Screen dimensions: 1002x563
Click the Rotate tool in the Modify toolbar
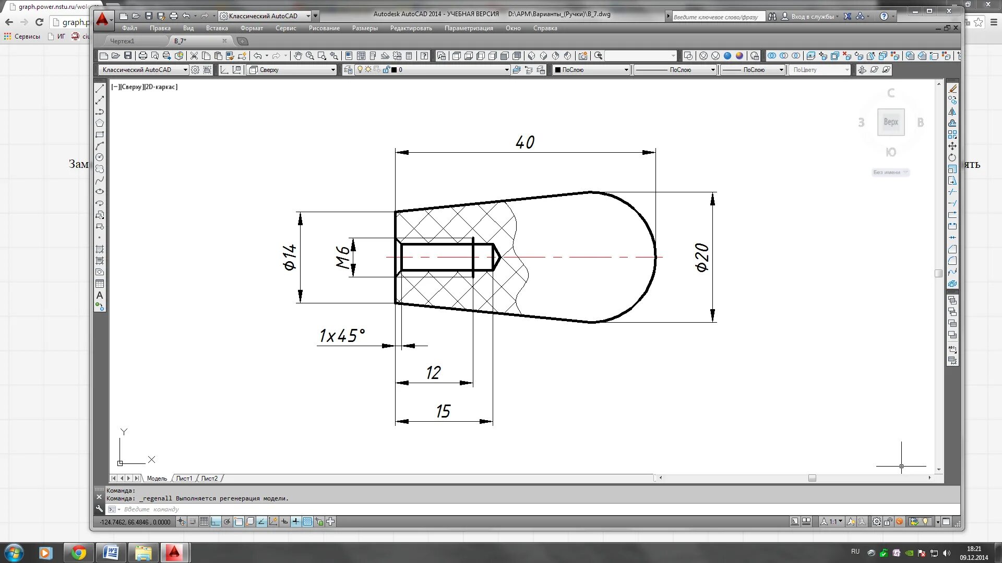pyautogui.click(x=952, y=157)
